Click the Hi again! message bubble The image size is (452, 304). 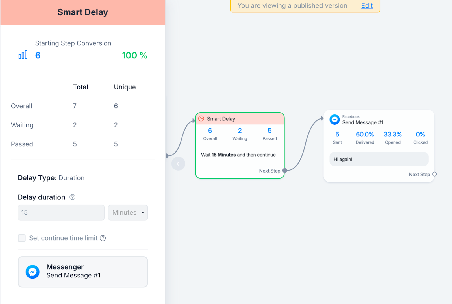click(379, 159)
